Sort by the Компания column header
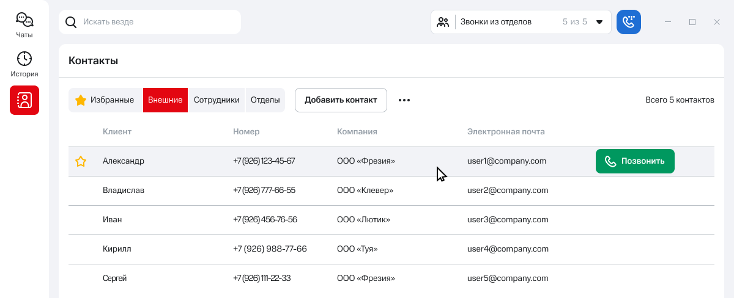The image size is (734, 298). (357, 131)
